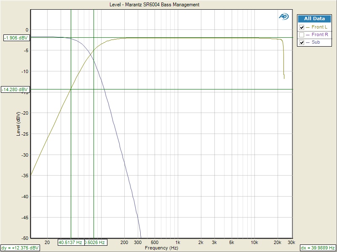Click the Sub legend label
337x252 pixels.
click(x=316, y=42)
